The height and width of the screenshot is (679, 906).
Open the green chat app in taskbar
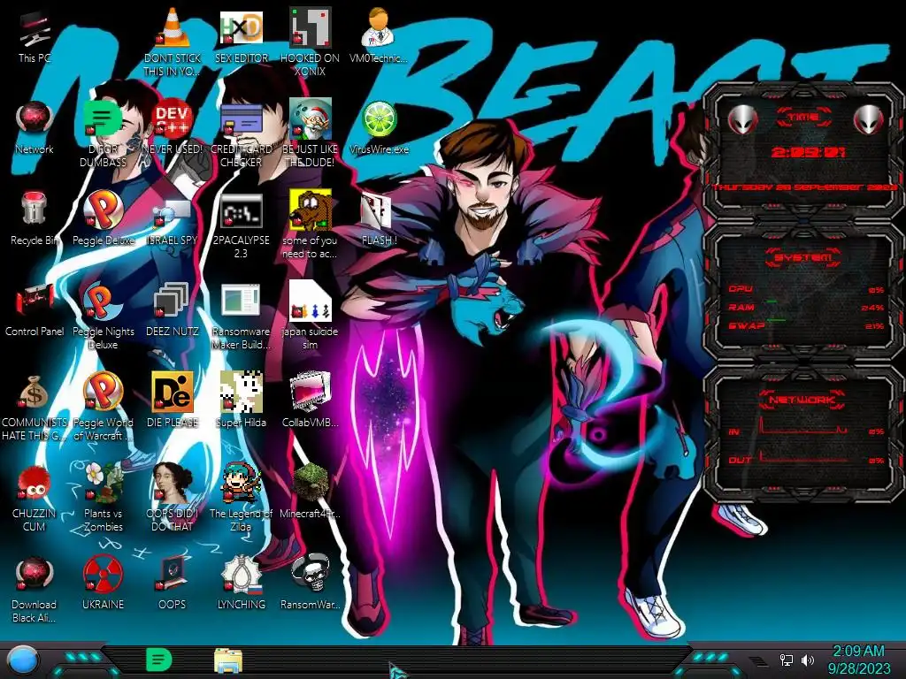coord(159,660)
